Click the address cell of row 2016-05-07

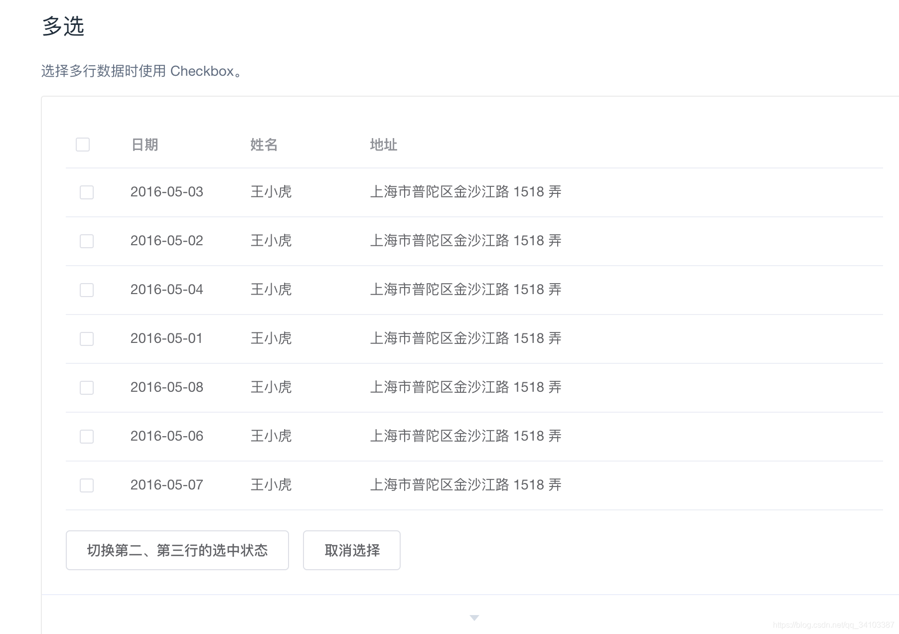click(x=466, y=484)
